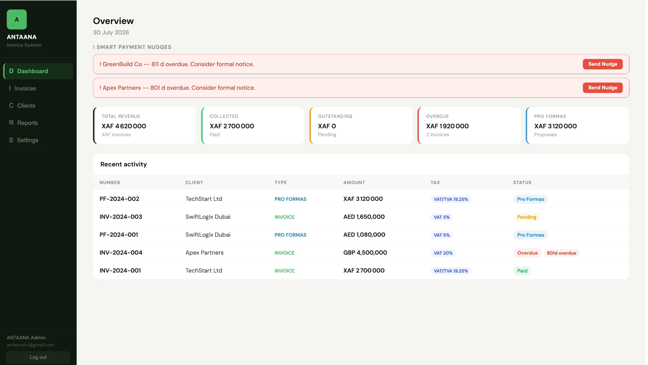Click the VAT 20% tax badge
648x365 pixels.
(x=443, y=253)
